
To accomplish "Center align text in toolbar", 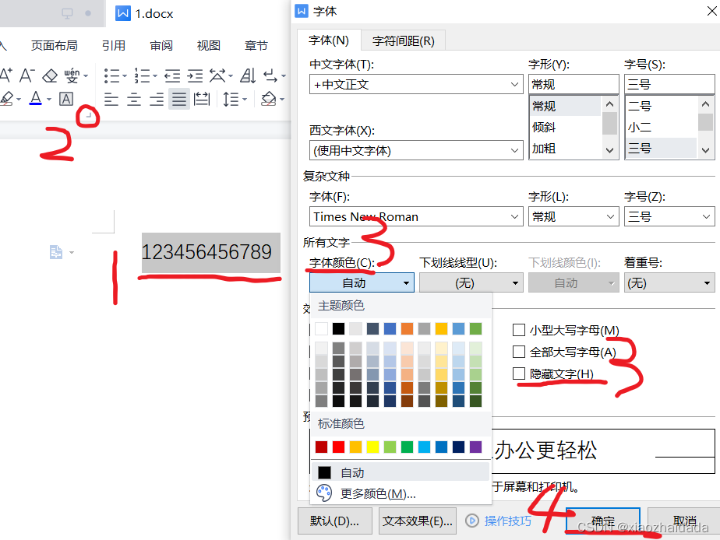I will 133,99.
